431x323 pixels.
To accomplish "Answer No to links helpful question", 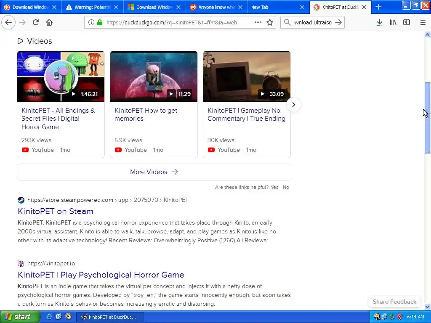I will click(x=286, y=187).
